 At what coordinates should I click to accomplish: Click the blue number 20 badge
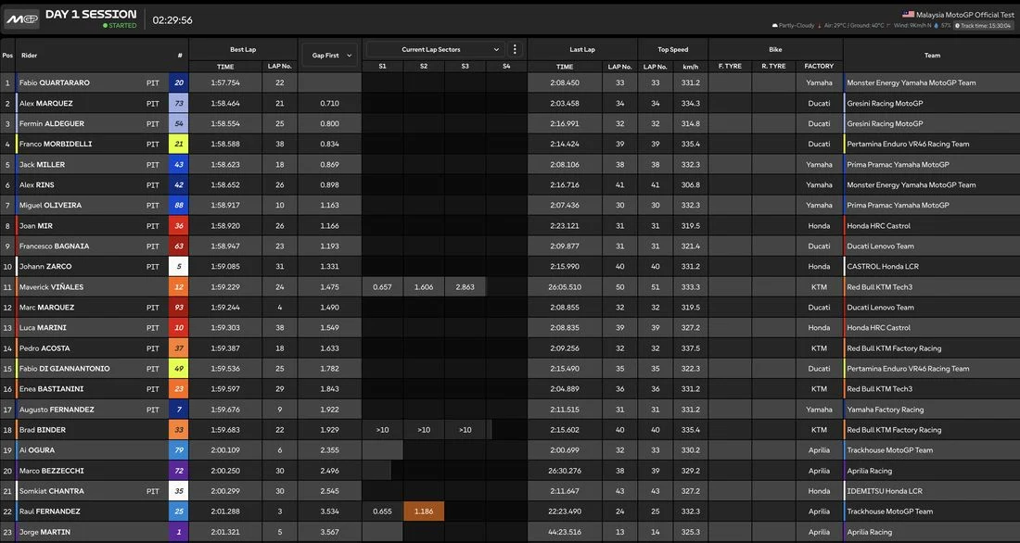click(178, 82)
